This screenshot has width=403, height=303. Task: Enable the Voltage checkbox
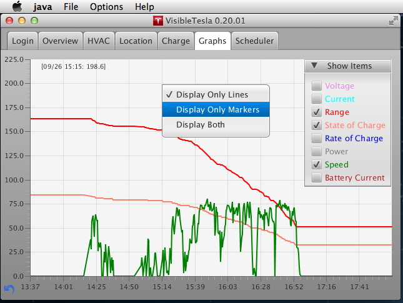(x=317, y=86)
